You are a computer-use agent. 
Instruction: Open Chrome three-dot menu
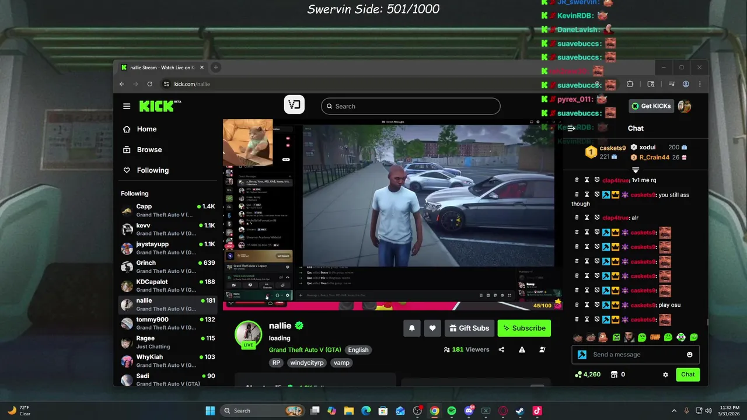700,84
